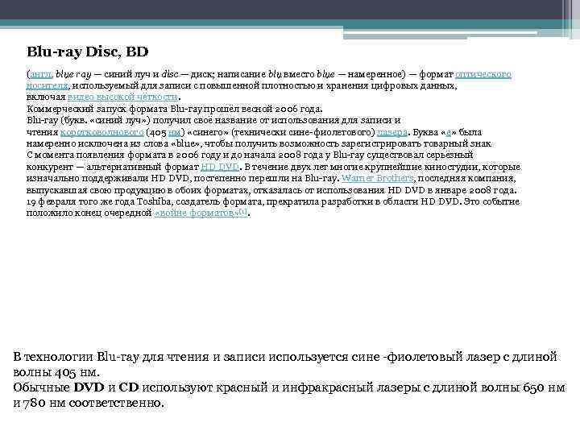Click the text «волны 405 нм.»
The height and width of the screenshot is (435, 580).
pos(56,371)
